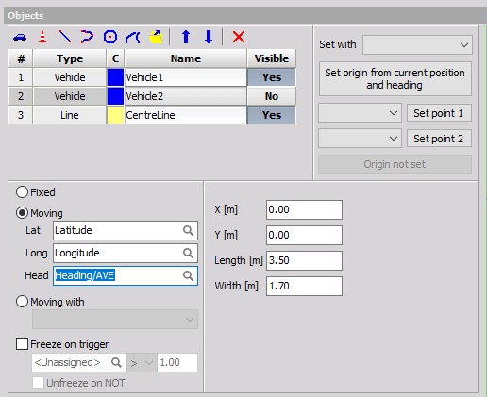The image size is (487, 397).
Task: Add a cone object using cone icon
Action: click(42, 37)
